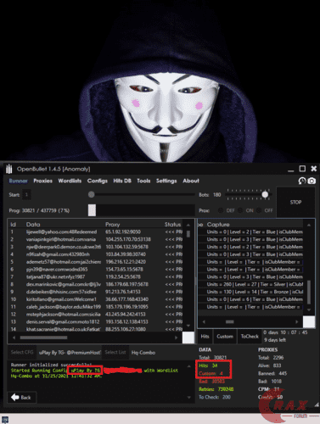Click the Start number input field
320x424 pixels.
click(x=26, y=195)
